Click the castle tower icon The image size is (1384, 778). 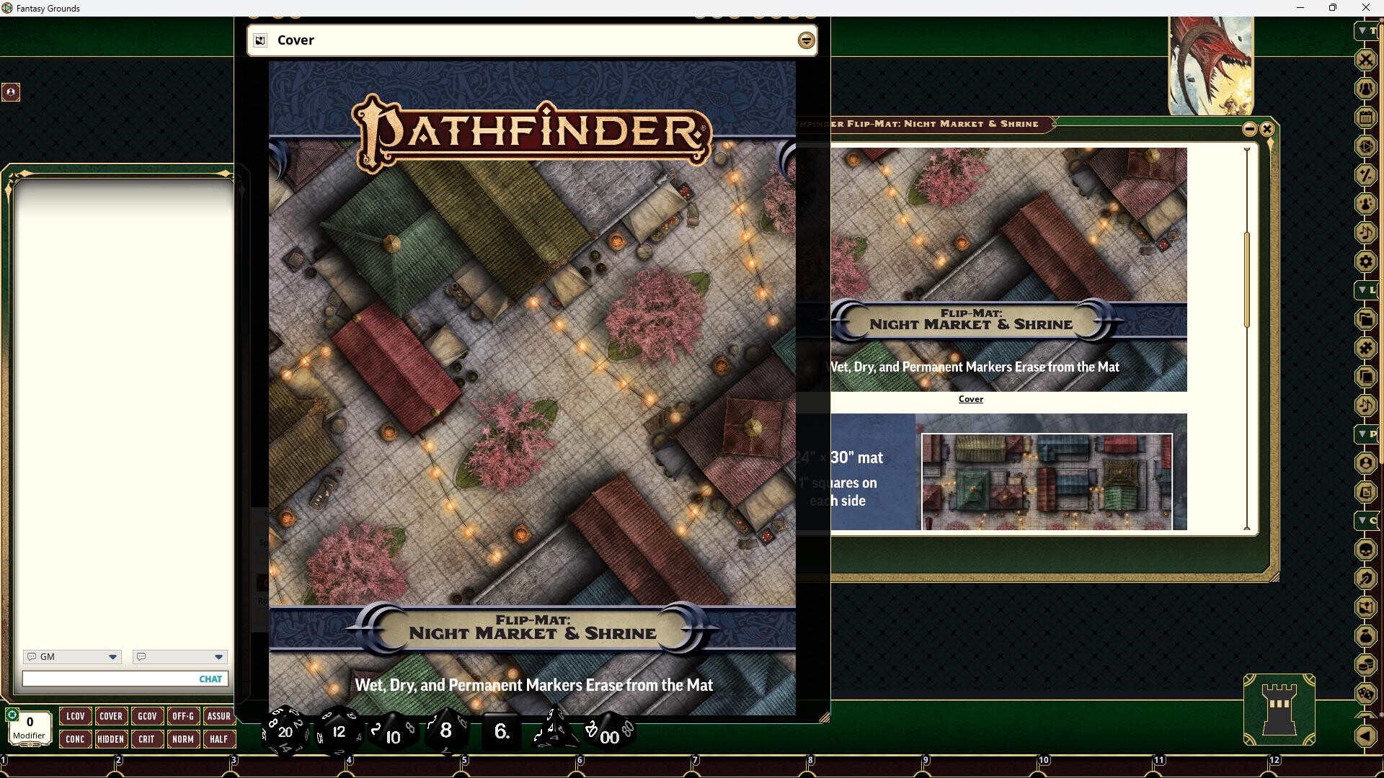tap(1279, 710)
